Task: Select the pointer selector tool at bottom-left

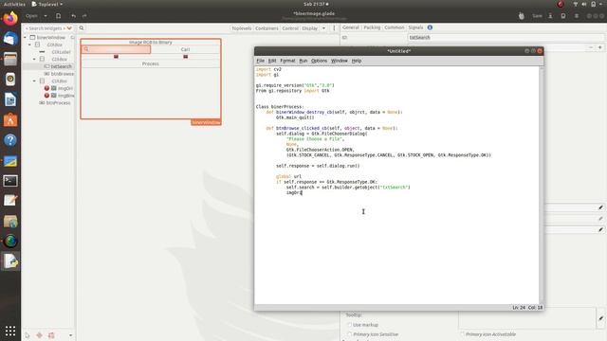Action: click(28, 335)
